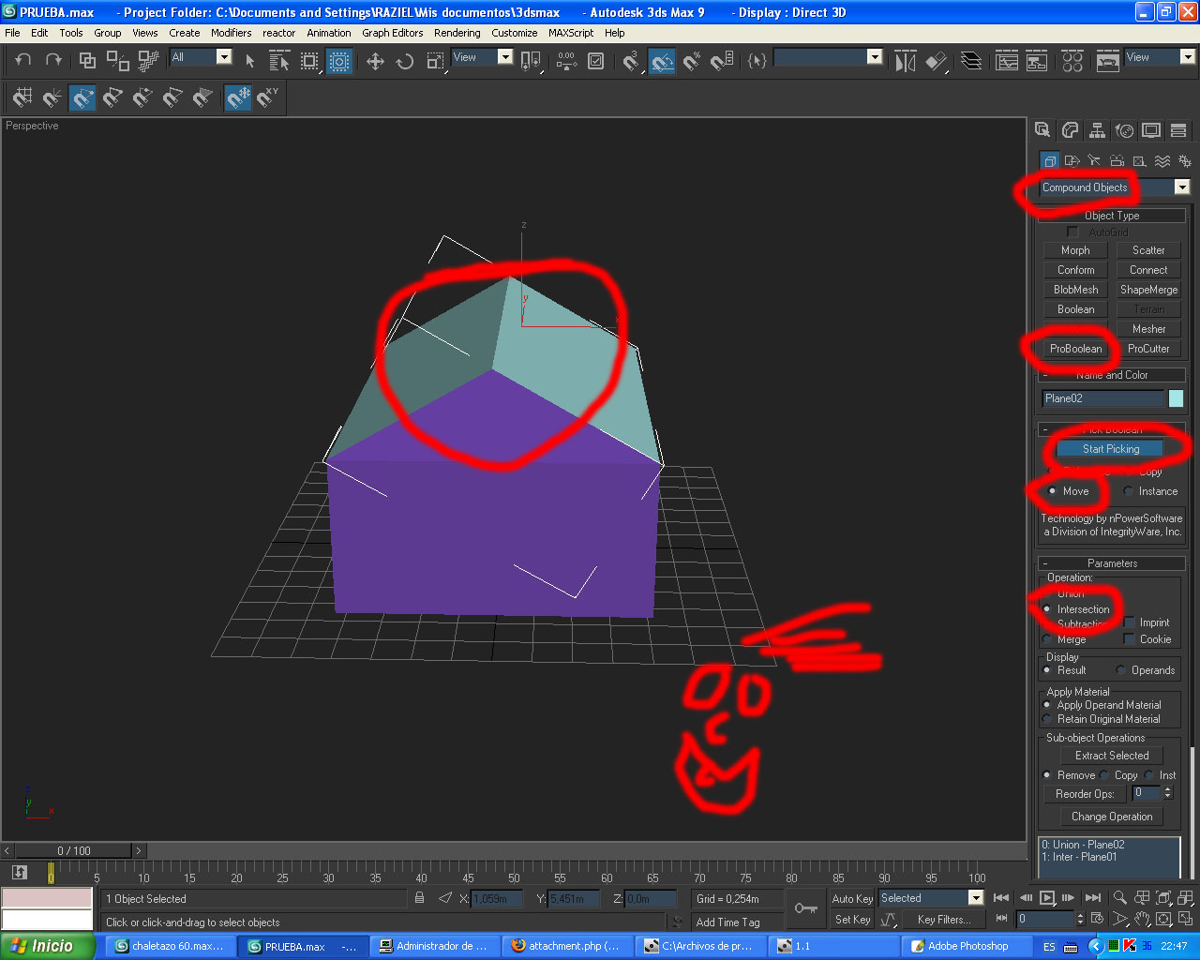The height and width of the screenshot is (960, 1200).
Task: Choose the Select and Scale tool
Action: (435, 61)
